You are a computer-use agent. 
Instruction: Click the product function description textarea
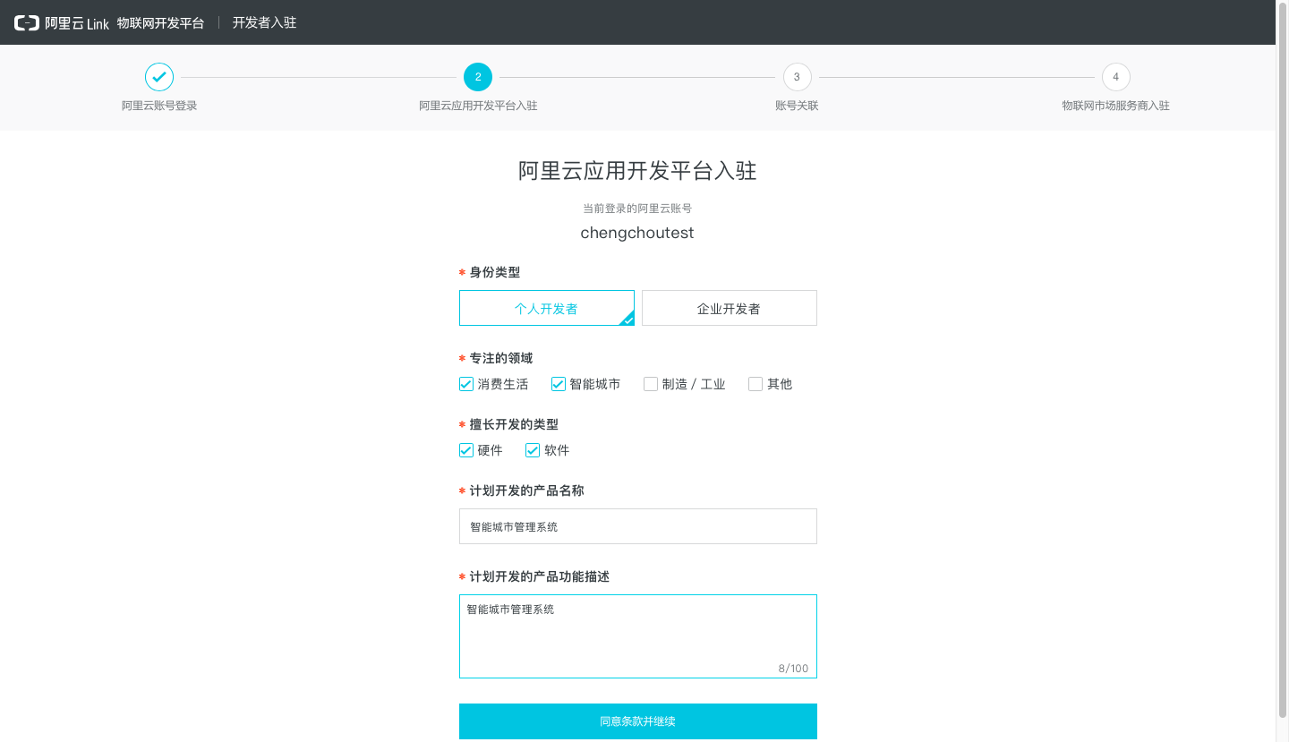[x=638, y=636]
